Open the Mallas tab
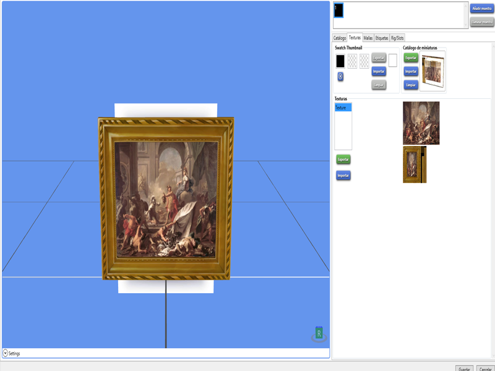The width and height of the screenshot is (495, 371). tap(368, 38)
